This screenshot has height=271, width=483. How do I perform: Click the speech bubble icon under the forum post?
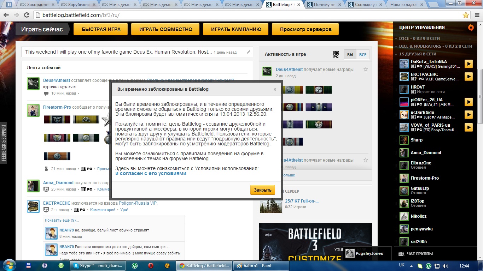click(x=46, y=94)
